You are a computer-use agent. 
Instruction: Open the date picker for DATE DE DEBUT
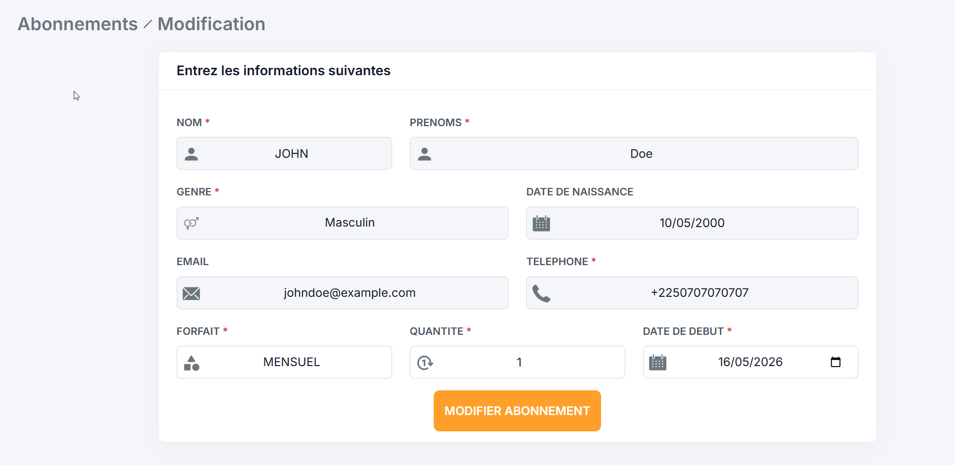pos(836,362)
